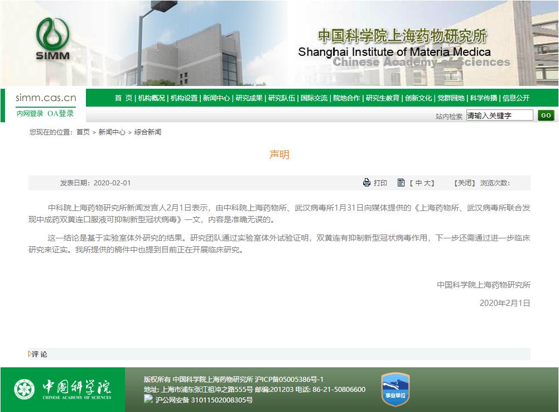Open the 党群园地 menu item
This screenshot has height=412, width=559.
point(451,98)
